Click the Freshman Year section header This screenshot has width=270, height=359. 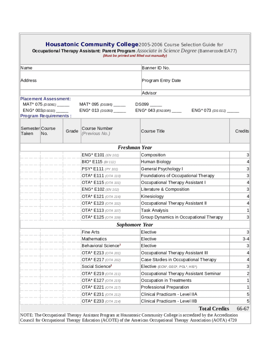click(135, 148)
